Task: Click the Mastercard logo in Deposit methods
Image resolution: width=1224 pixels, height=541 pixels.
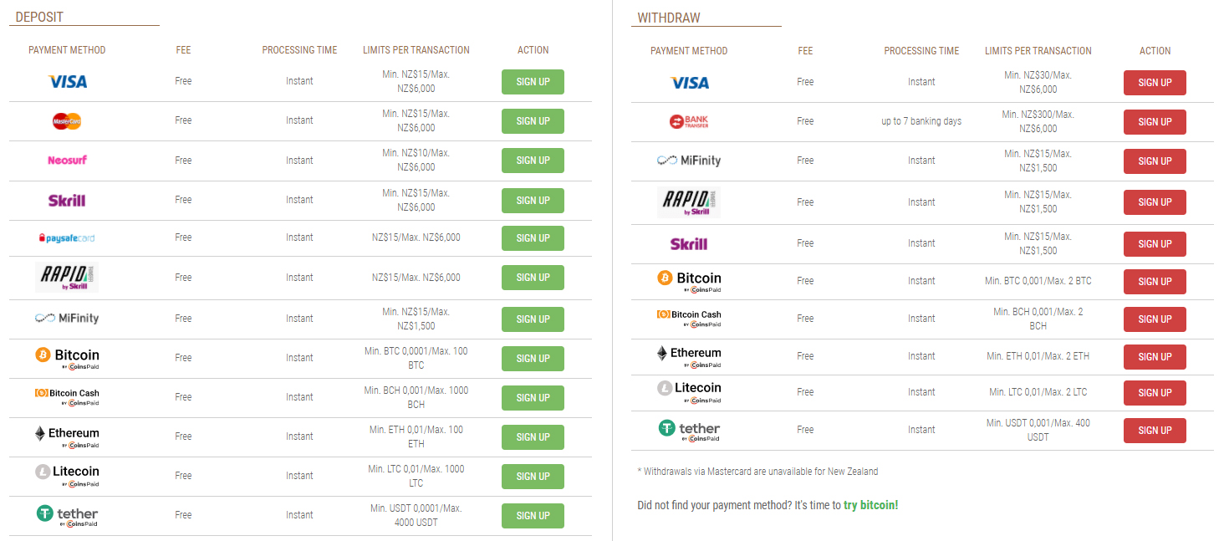Action: click(x=67, y=121)
